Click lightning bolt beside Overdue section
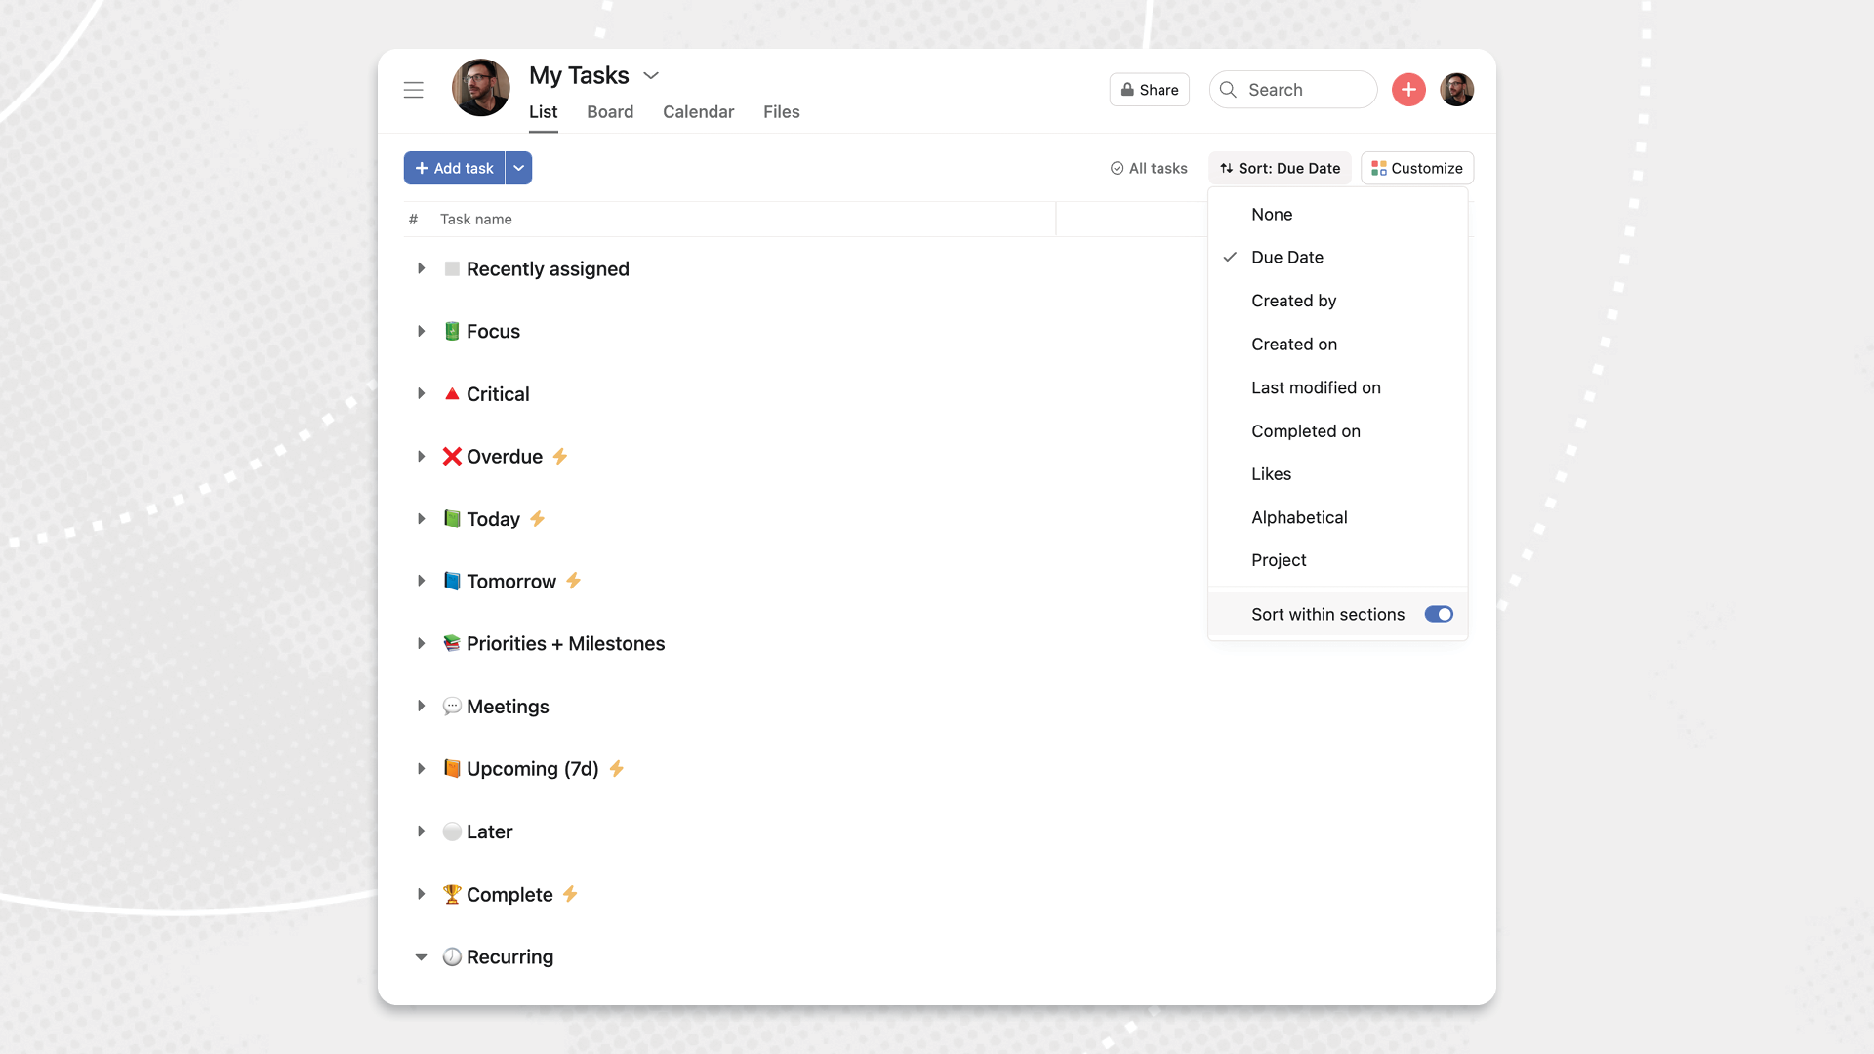1874x1054 pixels. coord(560,457)
